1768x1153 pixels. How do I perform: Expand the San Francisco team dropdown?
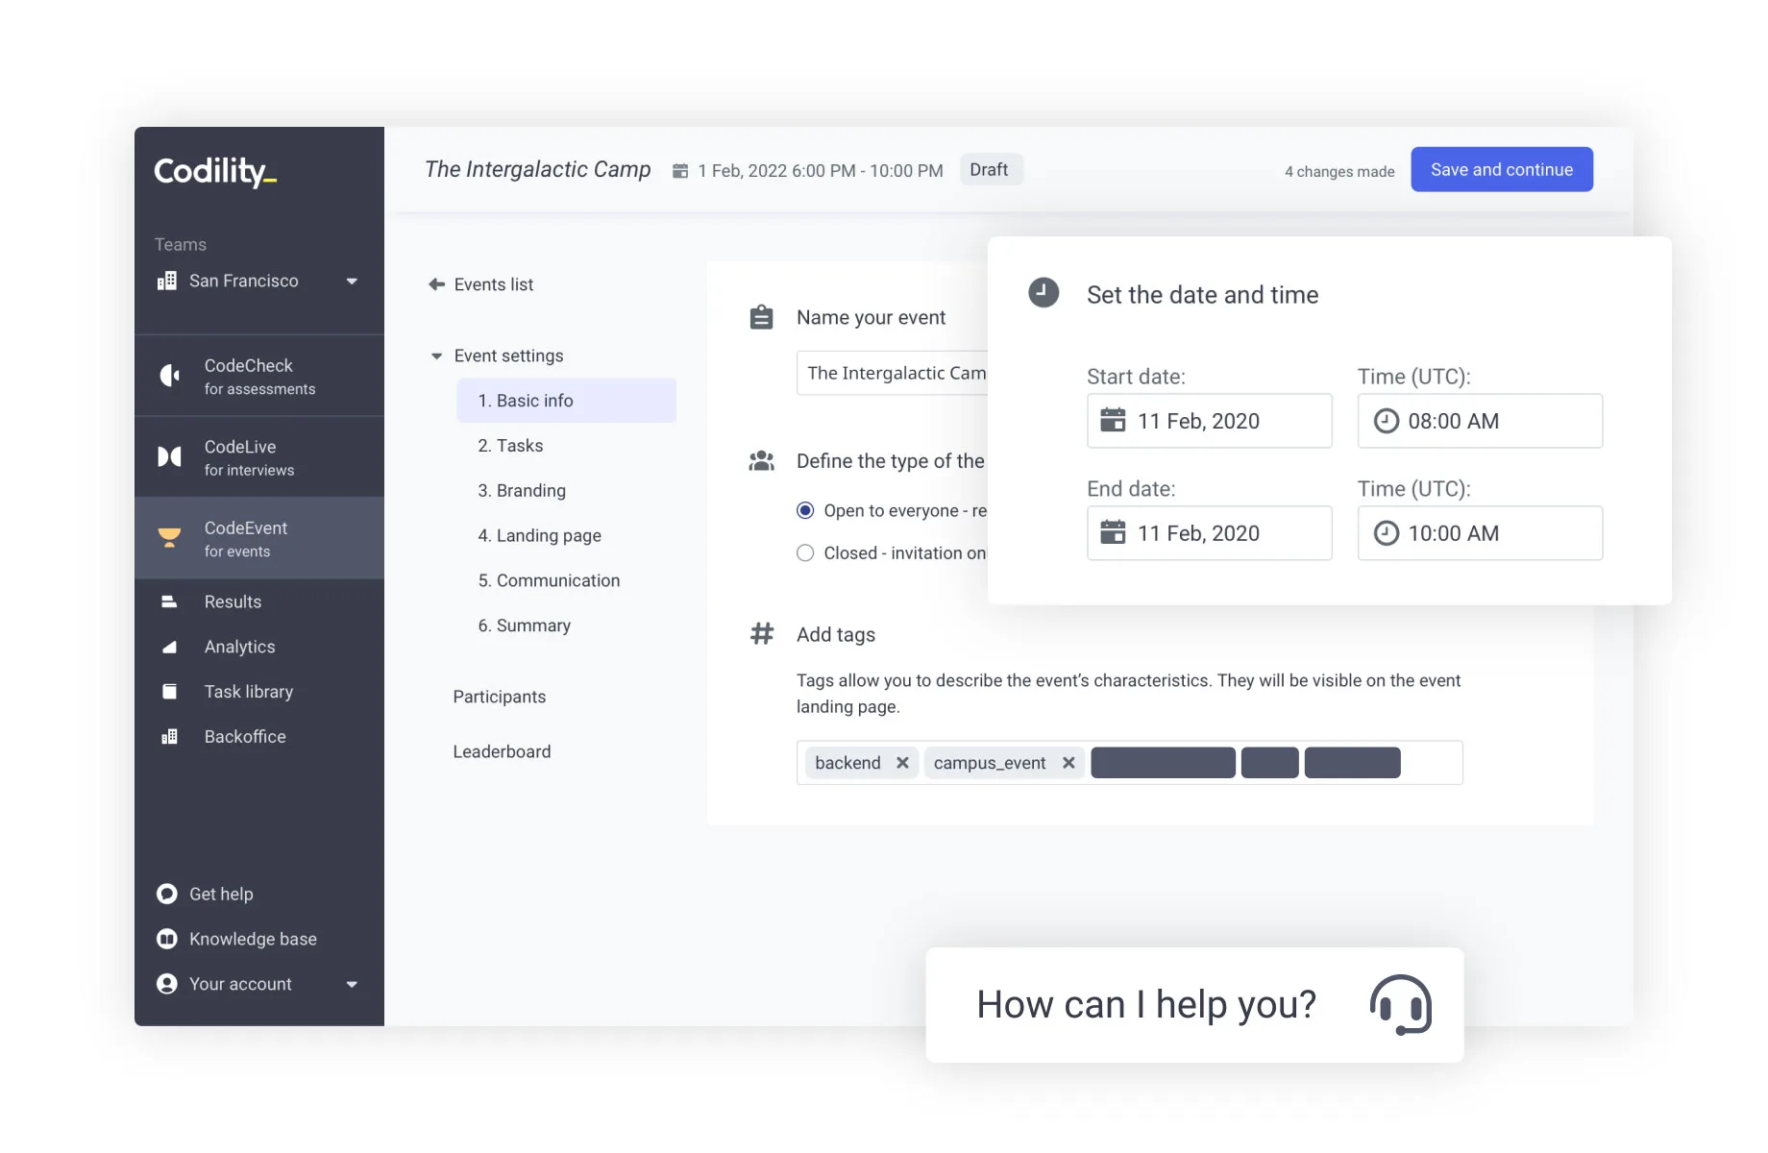pos(352,282)
